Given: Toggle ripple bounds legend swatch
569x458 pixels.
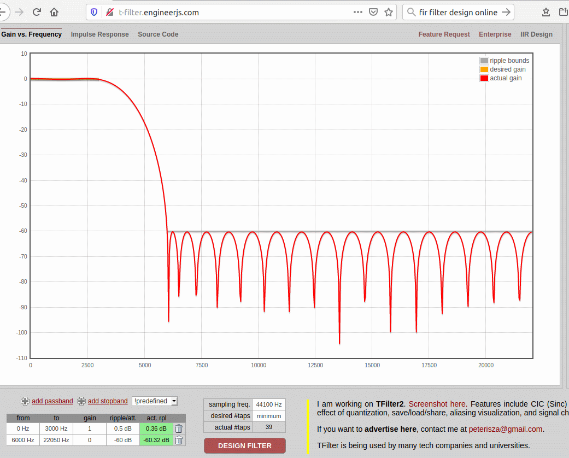Looking at the screenshot, I should tap(484, 61).
